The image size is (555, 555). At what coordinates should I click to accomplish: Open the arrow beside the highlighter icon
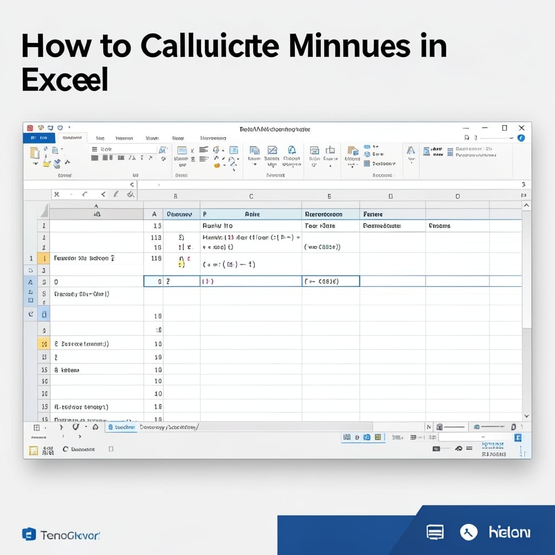pyautogui.click(x=223, y=151)
